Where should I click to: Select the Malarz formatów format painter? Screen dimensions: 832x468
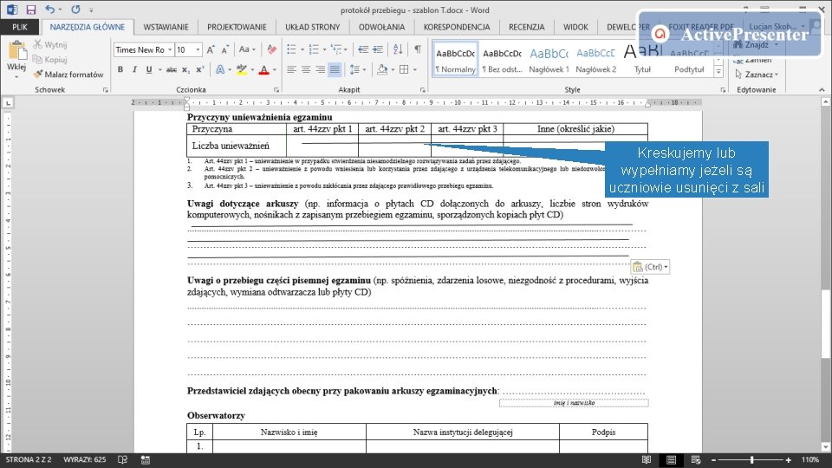pos(68,75)
